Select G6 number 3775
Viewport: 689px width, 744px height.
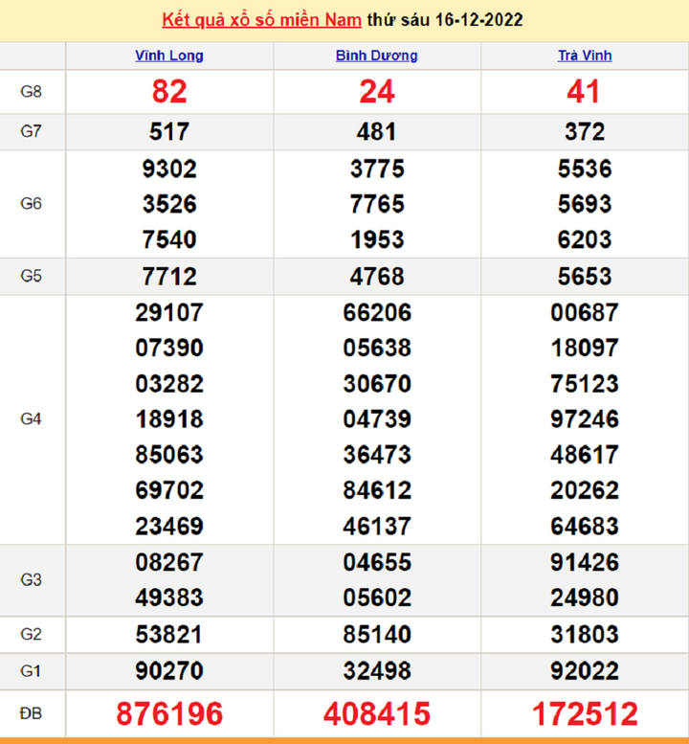click(x=377, y=169)
